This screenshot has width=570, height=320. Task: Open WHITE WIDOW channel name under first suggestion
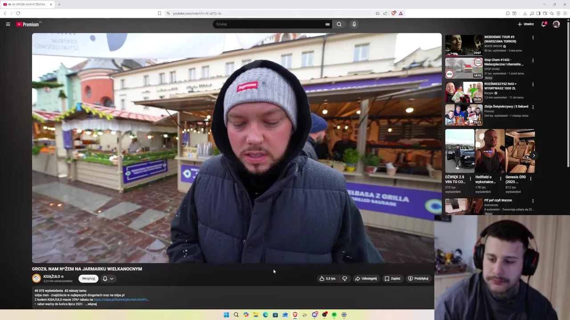[x=493, y=46]
